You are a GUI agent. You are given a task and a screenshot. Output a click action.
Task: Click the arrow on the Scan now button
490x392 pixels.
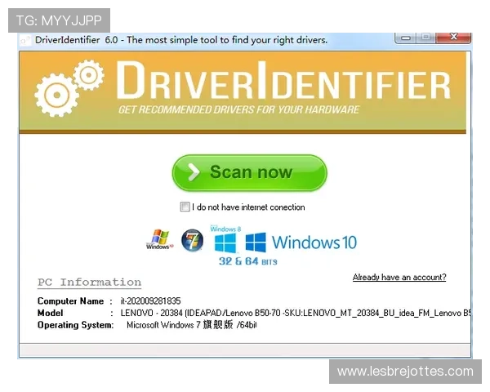click(x=194, y=172)
